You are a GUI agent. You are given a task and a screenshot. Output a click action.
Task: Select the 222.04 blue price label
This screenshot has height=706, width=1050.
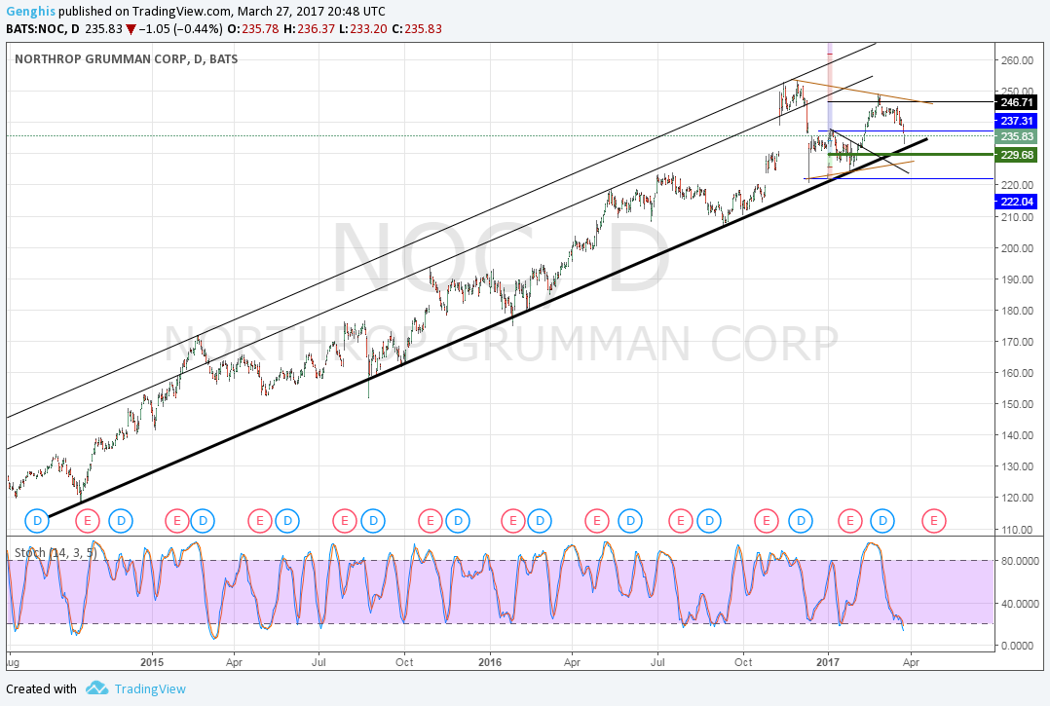1016,203
